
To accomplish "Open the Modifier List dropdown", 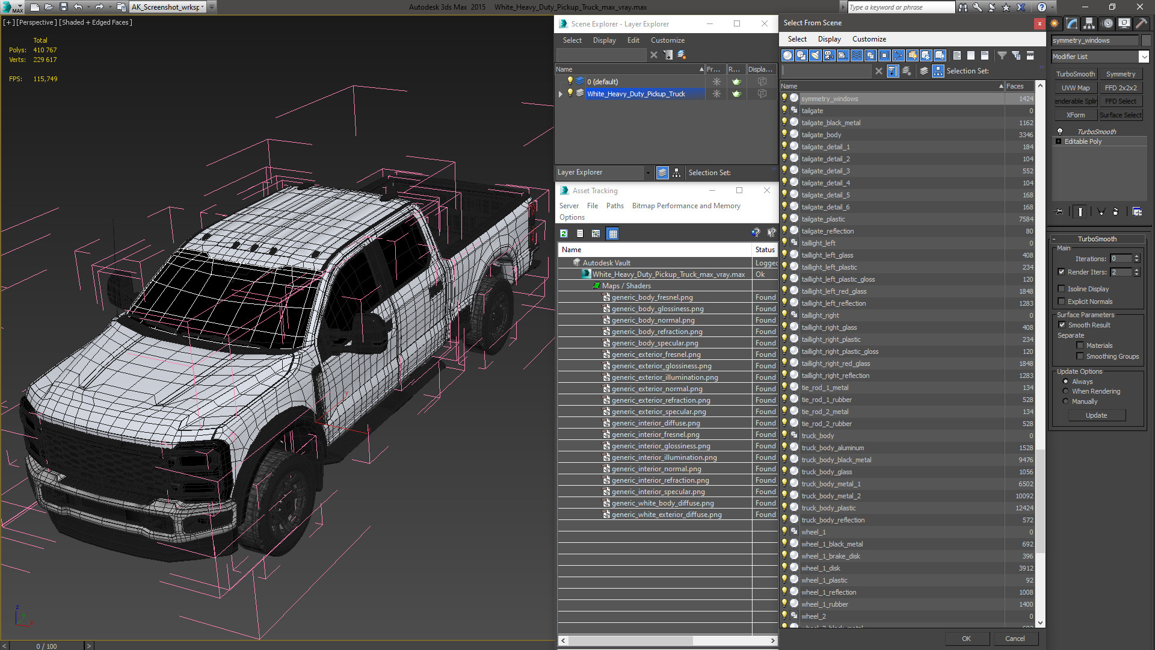I will 1144,57.
